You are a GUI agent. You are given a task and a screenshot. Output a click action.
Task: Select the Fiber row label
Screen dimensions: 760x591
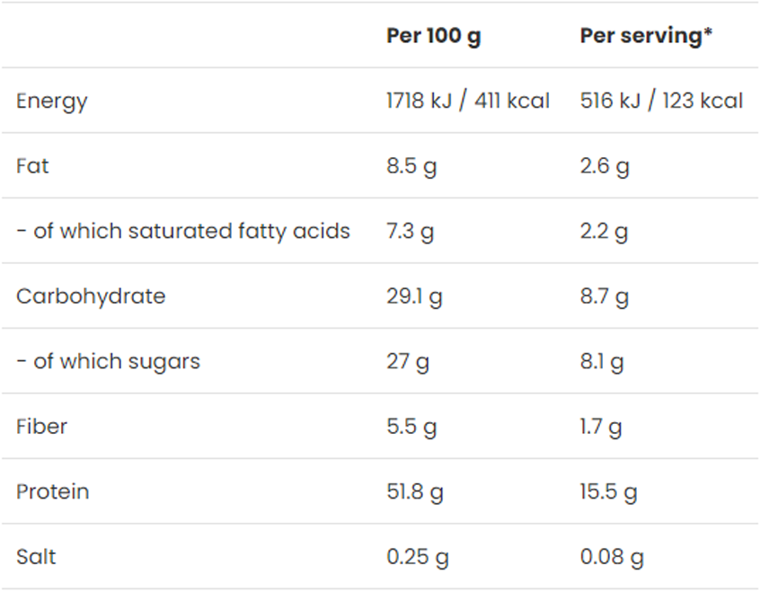click(x=41, y=426)
